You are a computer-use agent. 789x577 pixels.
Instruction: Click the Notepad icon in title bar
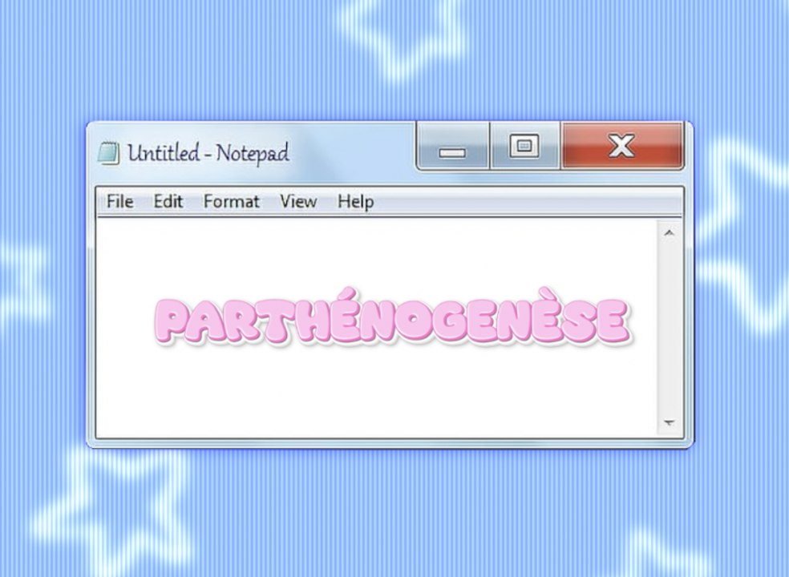pyautogui.click(x=109, y=153)
